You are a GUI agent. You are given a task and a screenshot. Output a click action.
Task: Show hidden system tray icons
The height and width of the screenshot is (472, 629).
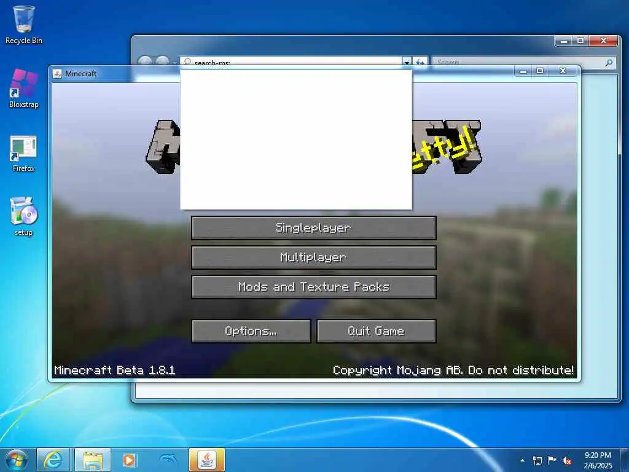coord(522,460)
